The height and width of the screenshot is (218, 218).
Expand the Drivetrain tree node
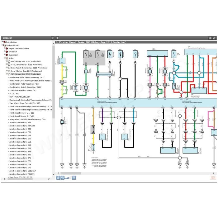point(5,51)
